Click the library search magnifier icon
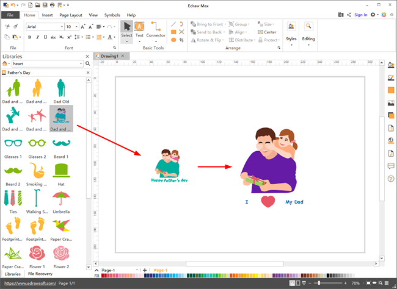This screenshot has height=289, width=397. point(87,63)
